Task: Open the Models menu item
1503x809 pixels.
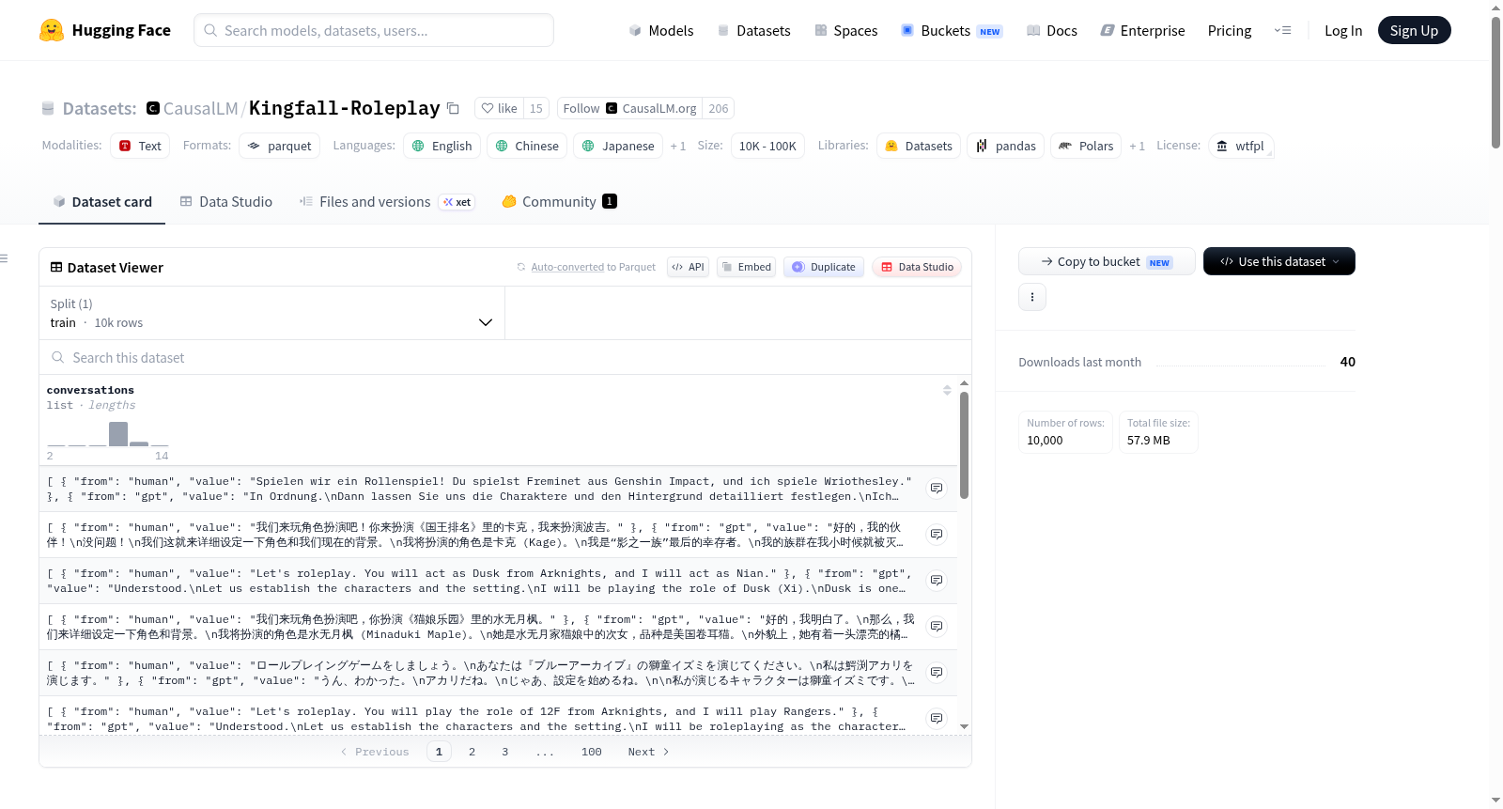Action: coord(660,30)
